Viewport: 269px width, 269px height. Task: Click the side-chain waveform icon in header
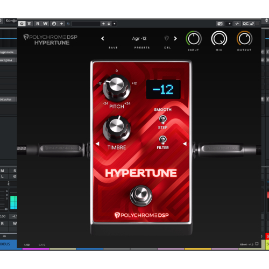coord(237,24)
